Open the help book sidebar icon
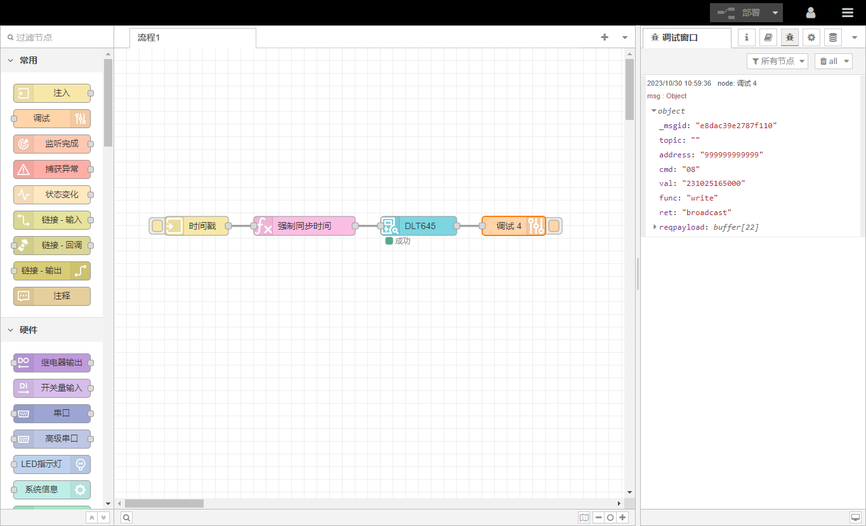The image size is (866, 526). point(768,37)
